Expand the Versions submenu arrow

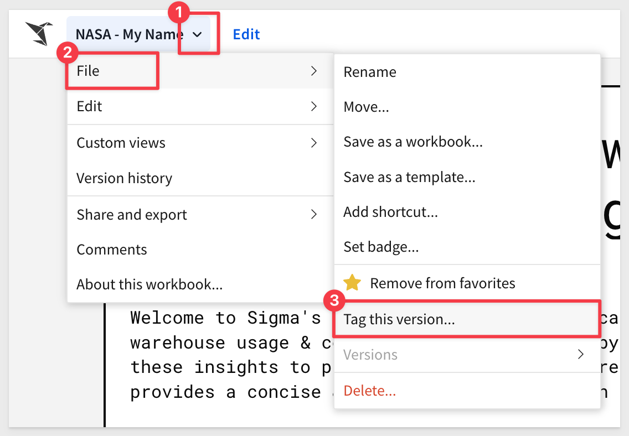(x=580, y=355)
